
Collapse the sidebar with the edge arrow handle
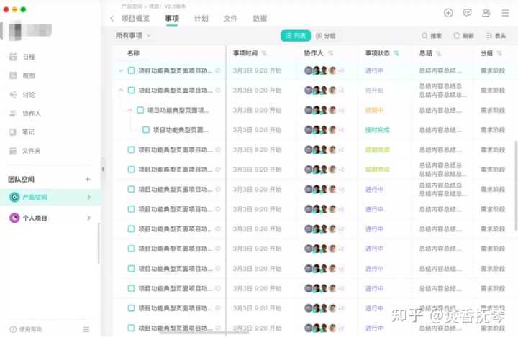click(x=104, y=169)
